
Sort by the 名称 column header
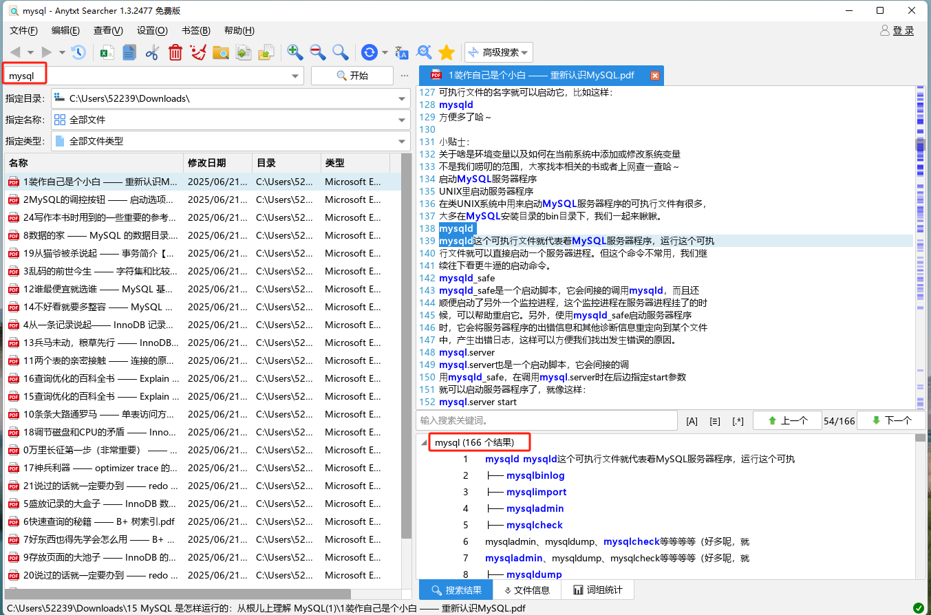94,163
